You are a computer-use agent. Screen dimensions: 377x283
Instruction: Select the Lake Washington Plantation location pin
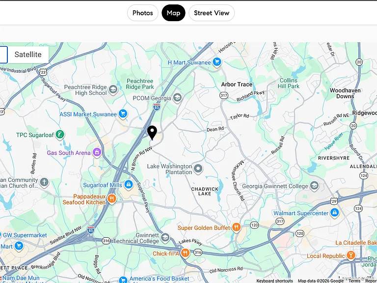pos(198,169)
